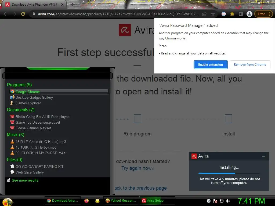Click Remove from Chrome button
This screenshot has width=275, height=206.
click(250, 65)
